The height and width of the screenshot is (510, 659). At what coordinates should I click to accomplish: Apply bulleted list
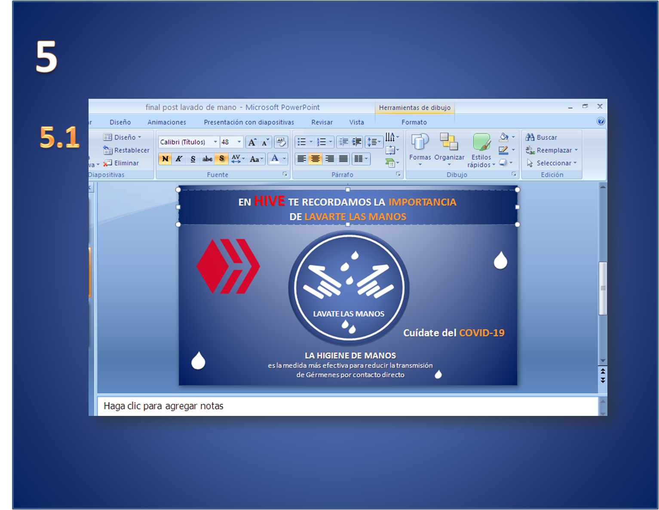click(x=302, y=142)
